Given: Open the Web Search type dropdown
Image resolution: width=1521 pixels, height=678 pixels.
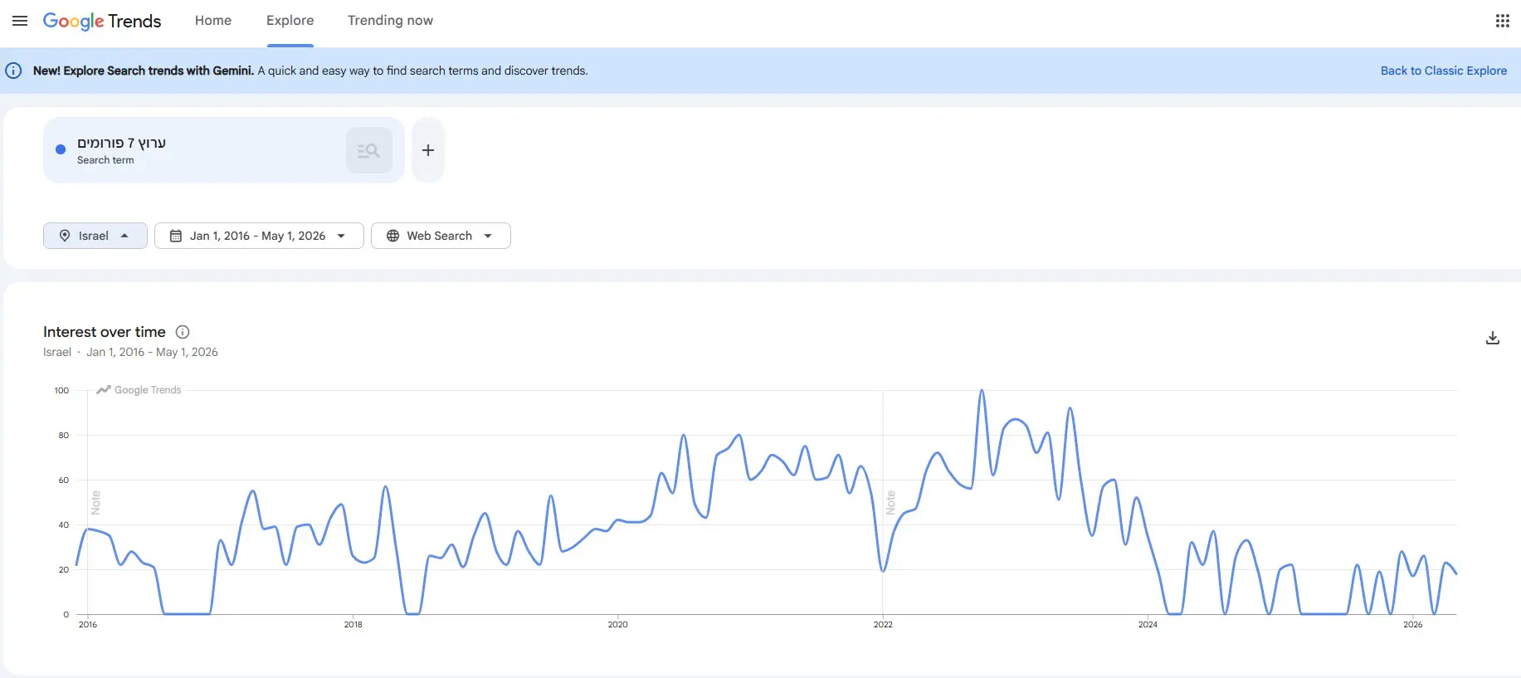Looking at the screenshot, I should click(441, 236).
